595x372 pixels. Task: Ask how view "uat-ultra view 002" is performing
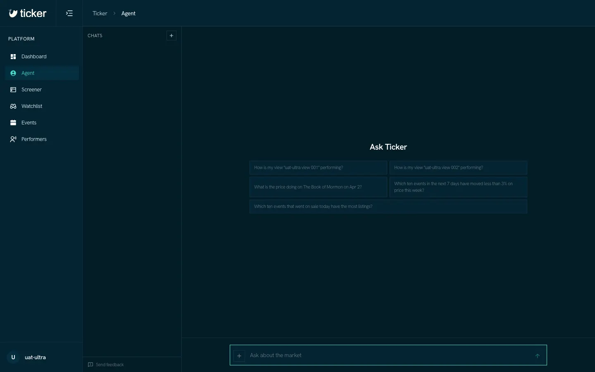pyautogui.click(x=458, y=167)
